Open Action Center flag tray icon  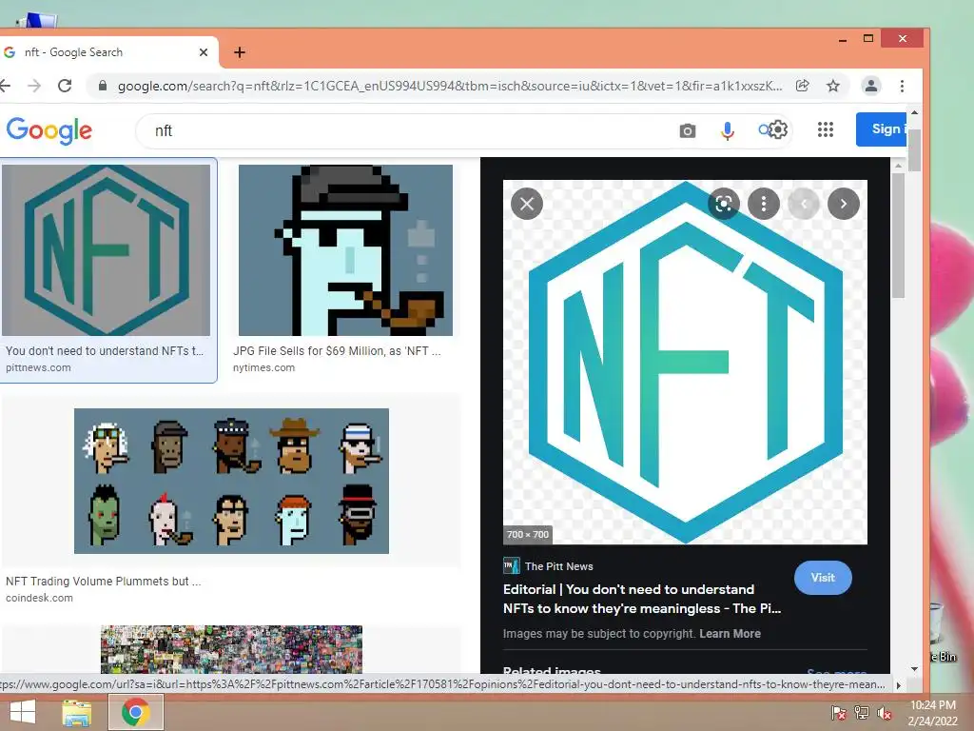tap(839, 713)
